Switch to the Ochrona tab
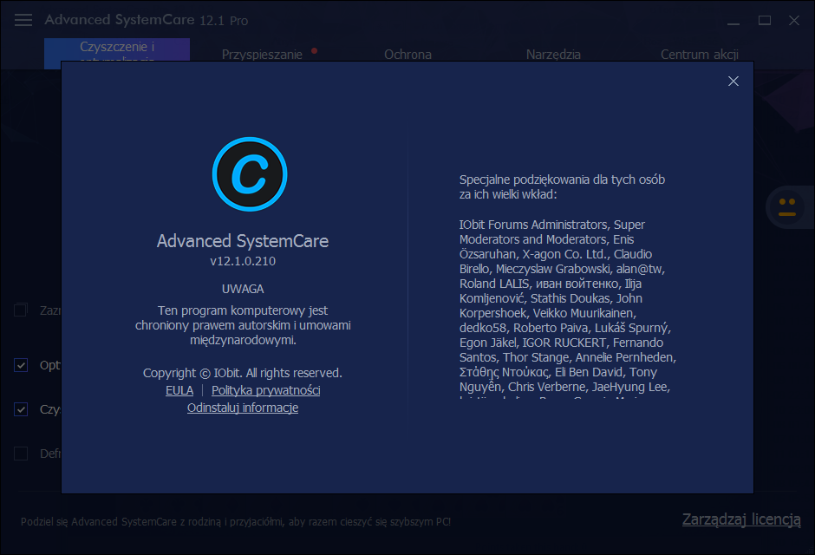This screenshot has width=815, height=555. coord(408,55)
